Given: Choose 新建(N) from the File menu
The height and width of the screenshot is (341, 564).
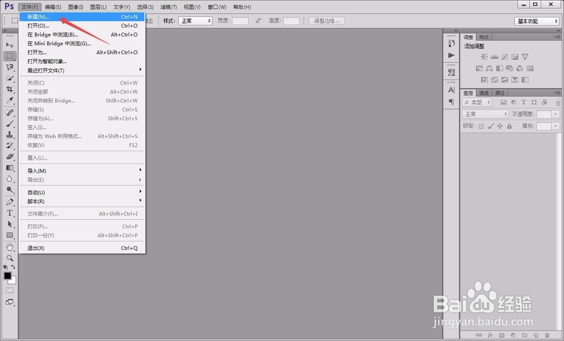Looking at the screenshot, I should [37, 16].
